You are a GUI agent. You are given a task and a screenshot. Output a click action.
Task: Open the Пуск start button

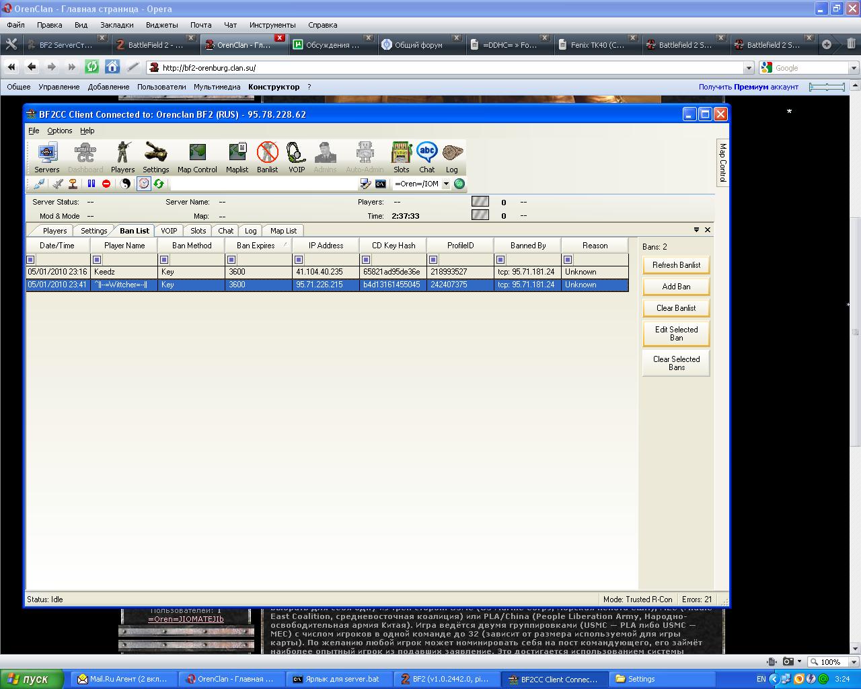pos(32,679)
